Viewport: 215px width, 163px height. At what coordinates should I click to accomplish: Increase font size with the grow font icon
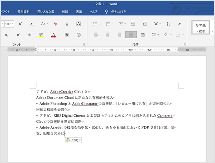[20, 24]
